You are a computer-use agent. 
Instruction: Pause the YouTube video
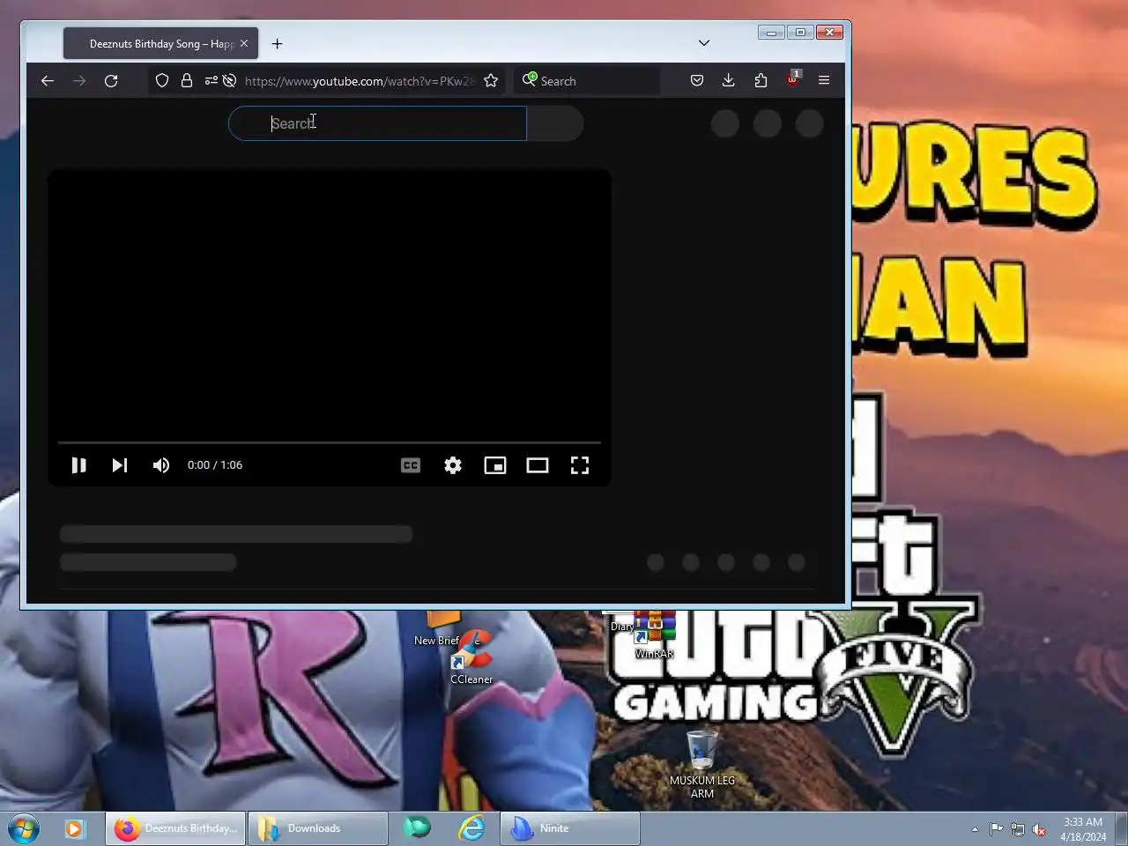pyautogui.click(x=78, y=465)
